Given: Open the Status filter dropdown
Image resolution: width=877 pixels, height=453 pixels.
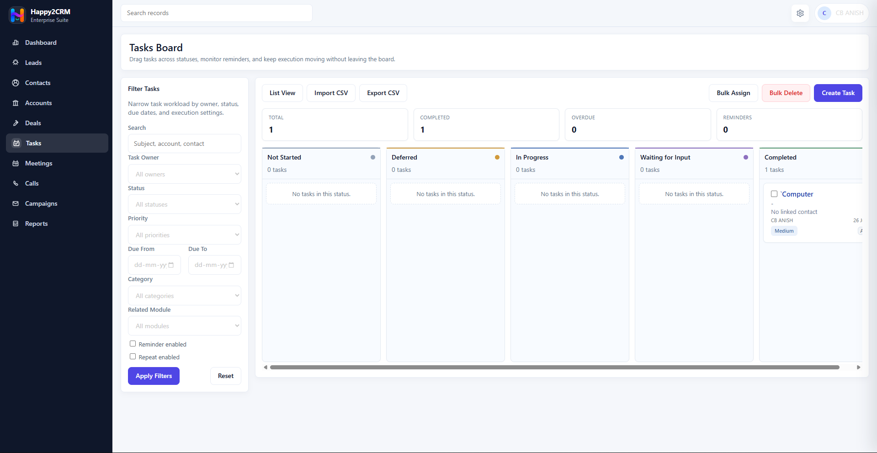Looking at the screenshot, I should pos(185,204).
